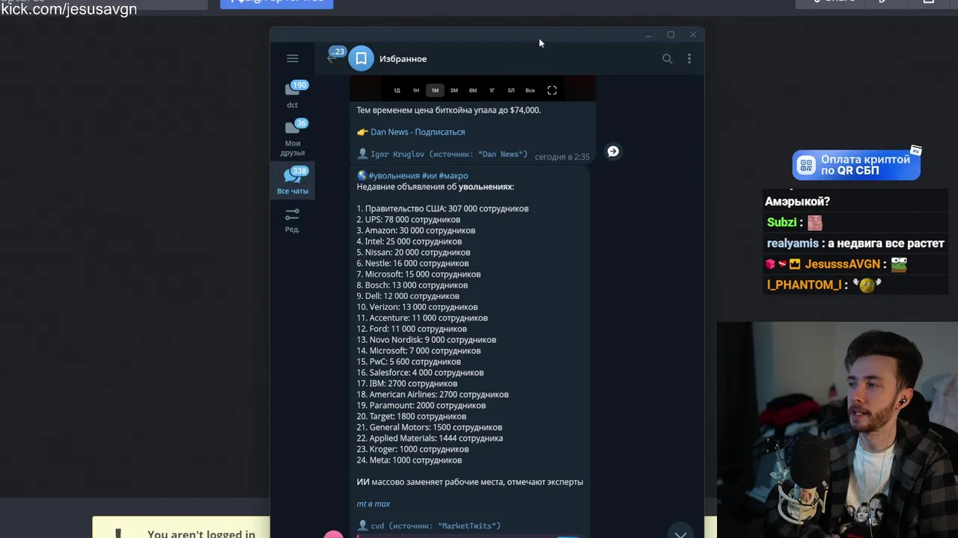The image size is (958, 538).
Task: Click the 'Kroger: 1000 сотрудников' line
Action: (412, 449)
